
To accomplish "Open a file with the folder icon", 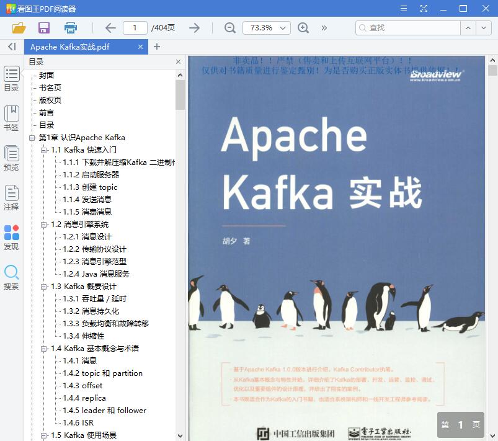I will (x=19, y=28).
